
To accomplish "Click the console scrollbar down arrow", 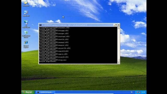I will tap(118, 63).
